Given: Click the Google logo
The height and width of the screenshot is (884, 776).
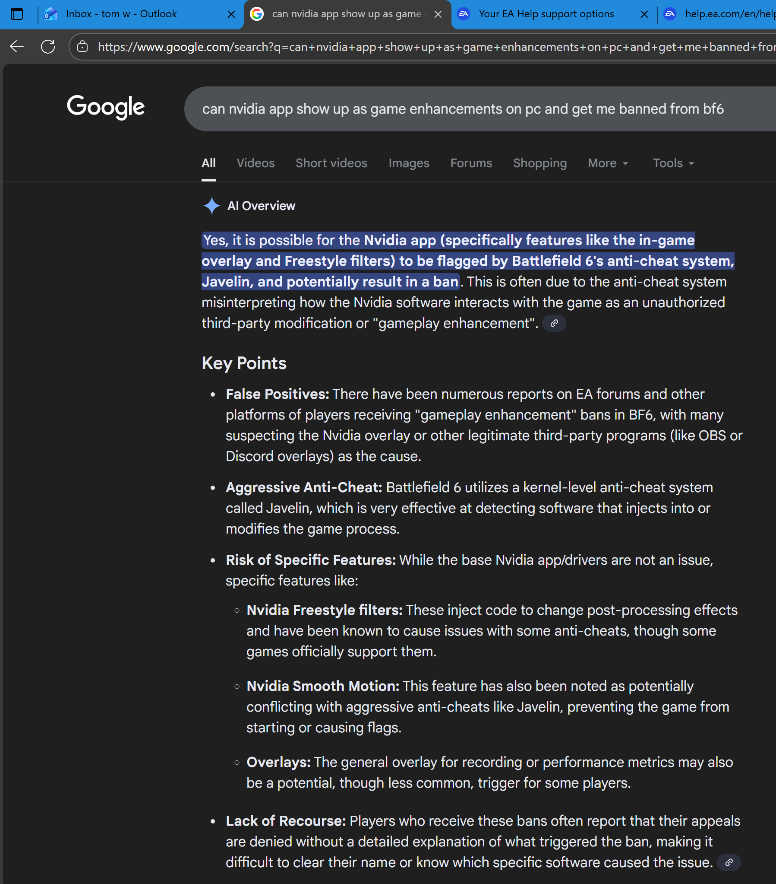Looking at the screenshot, I should pyautogui.click(x=106, y=107).
